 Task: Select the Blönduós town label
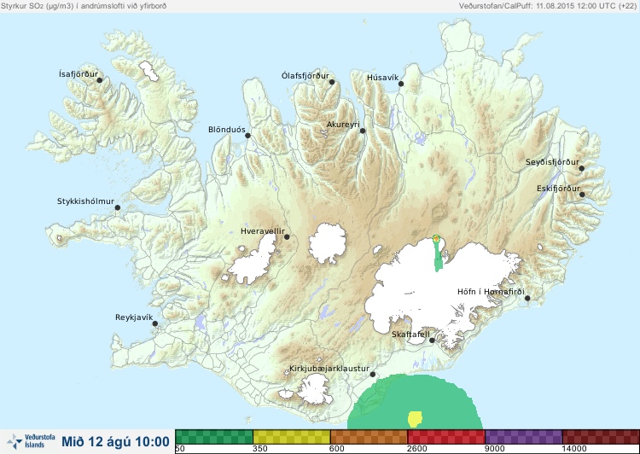click(x=227, y=130)
